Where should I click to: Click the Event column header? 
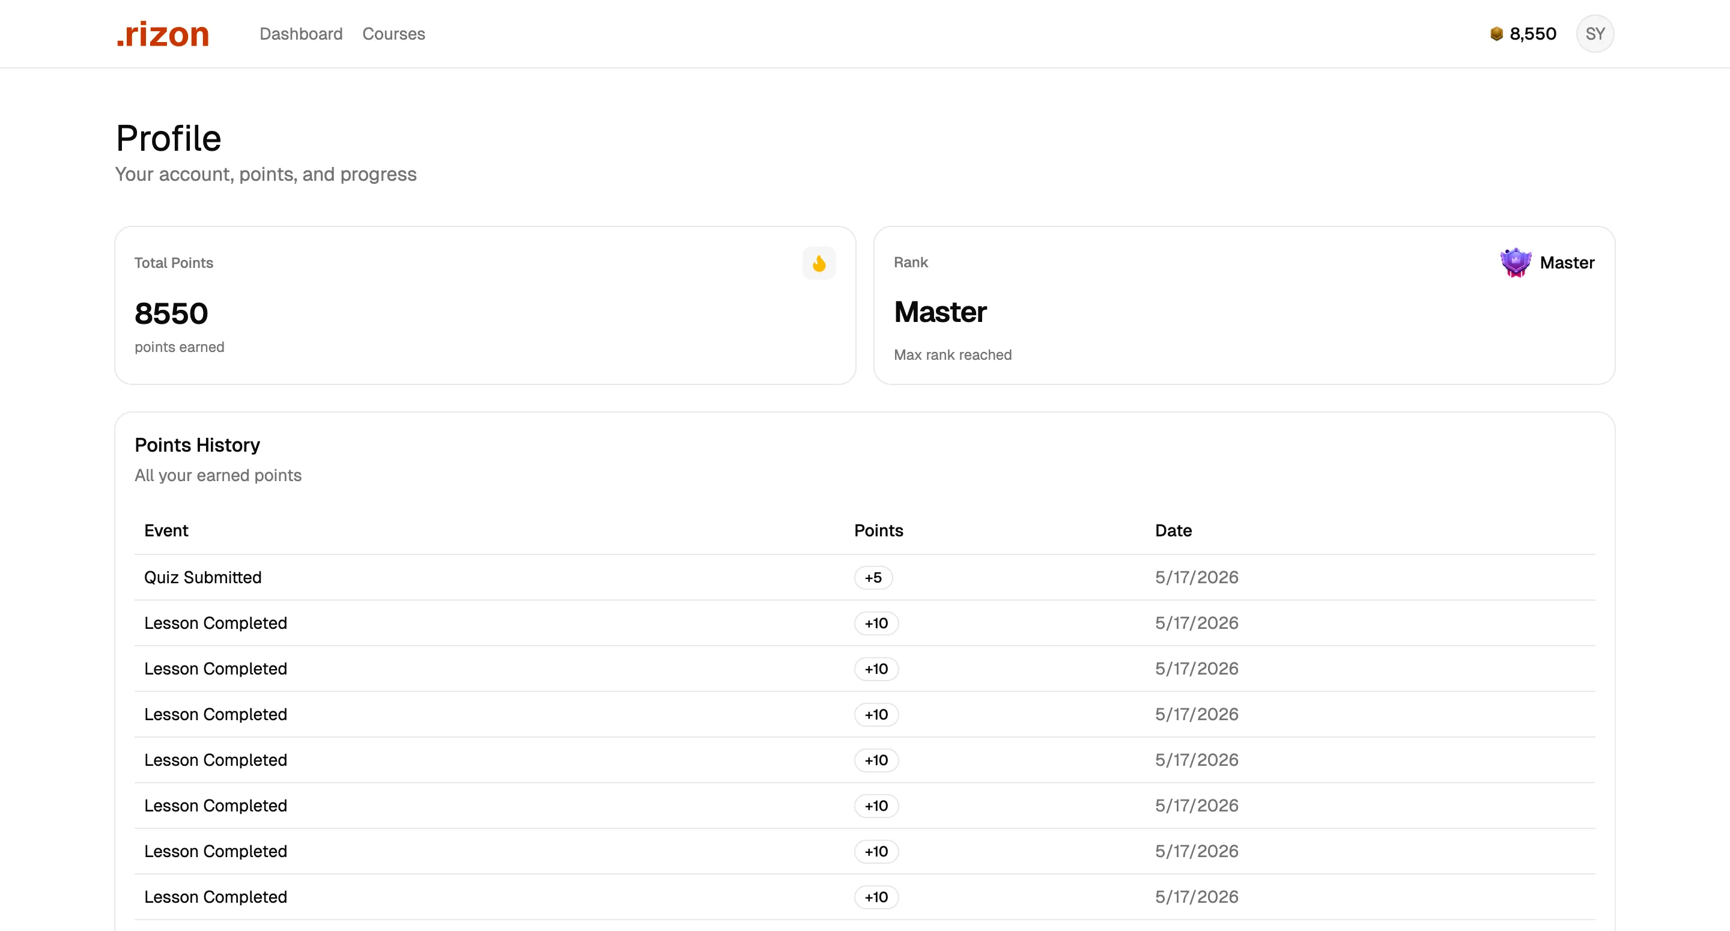166,530
